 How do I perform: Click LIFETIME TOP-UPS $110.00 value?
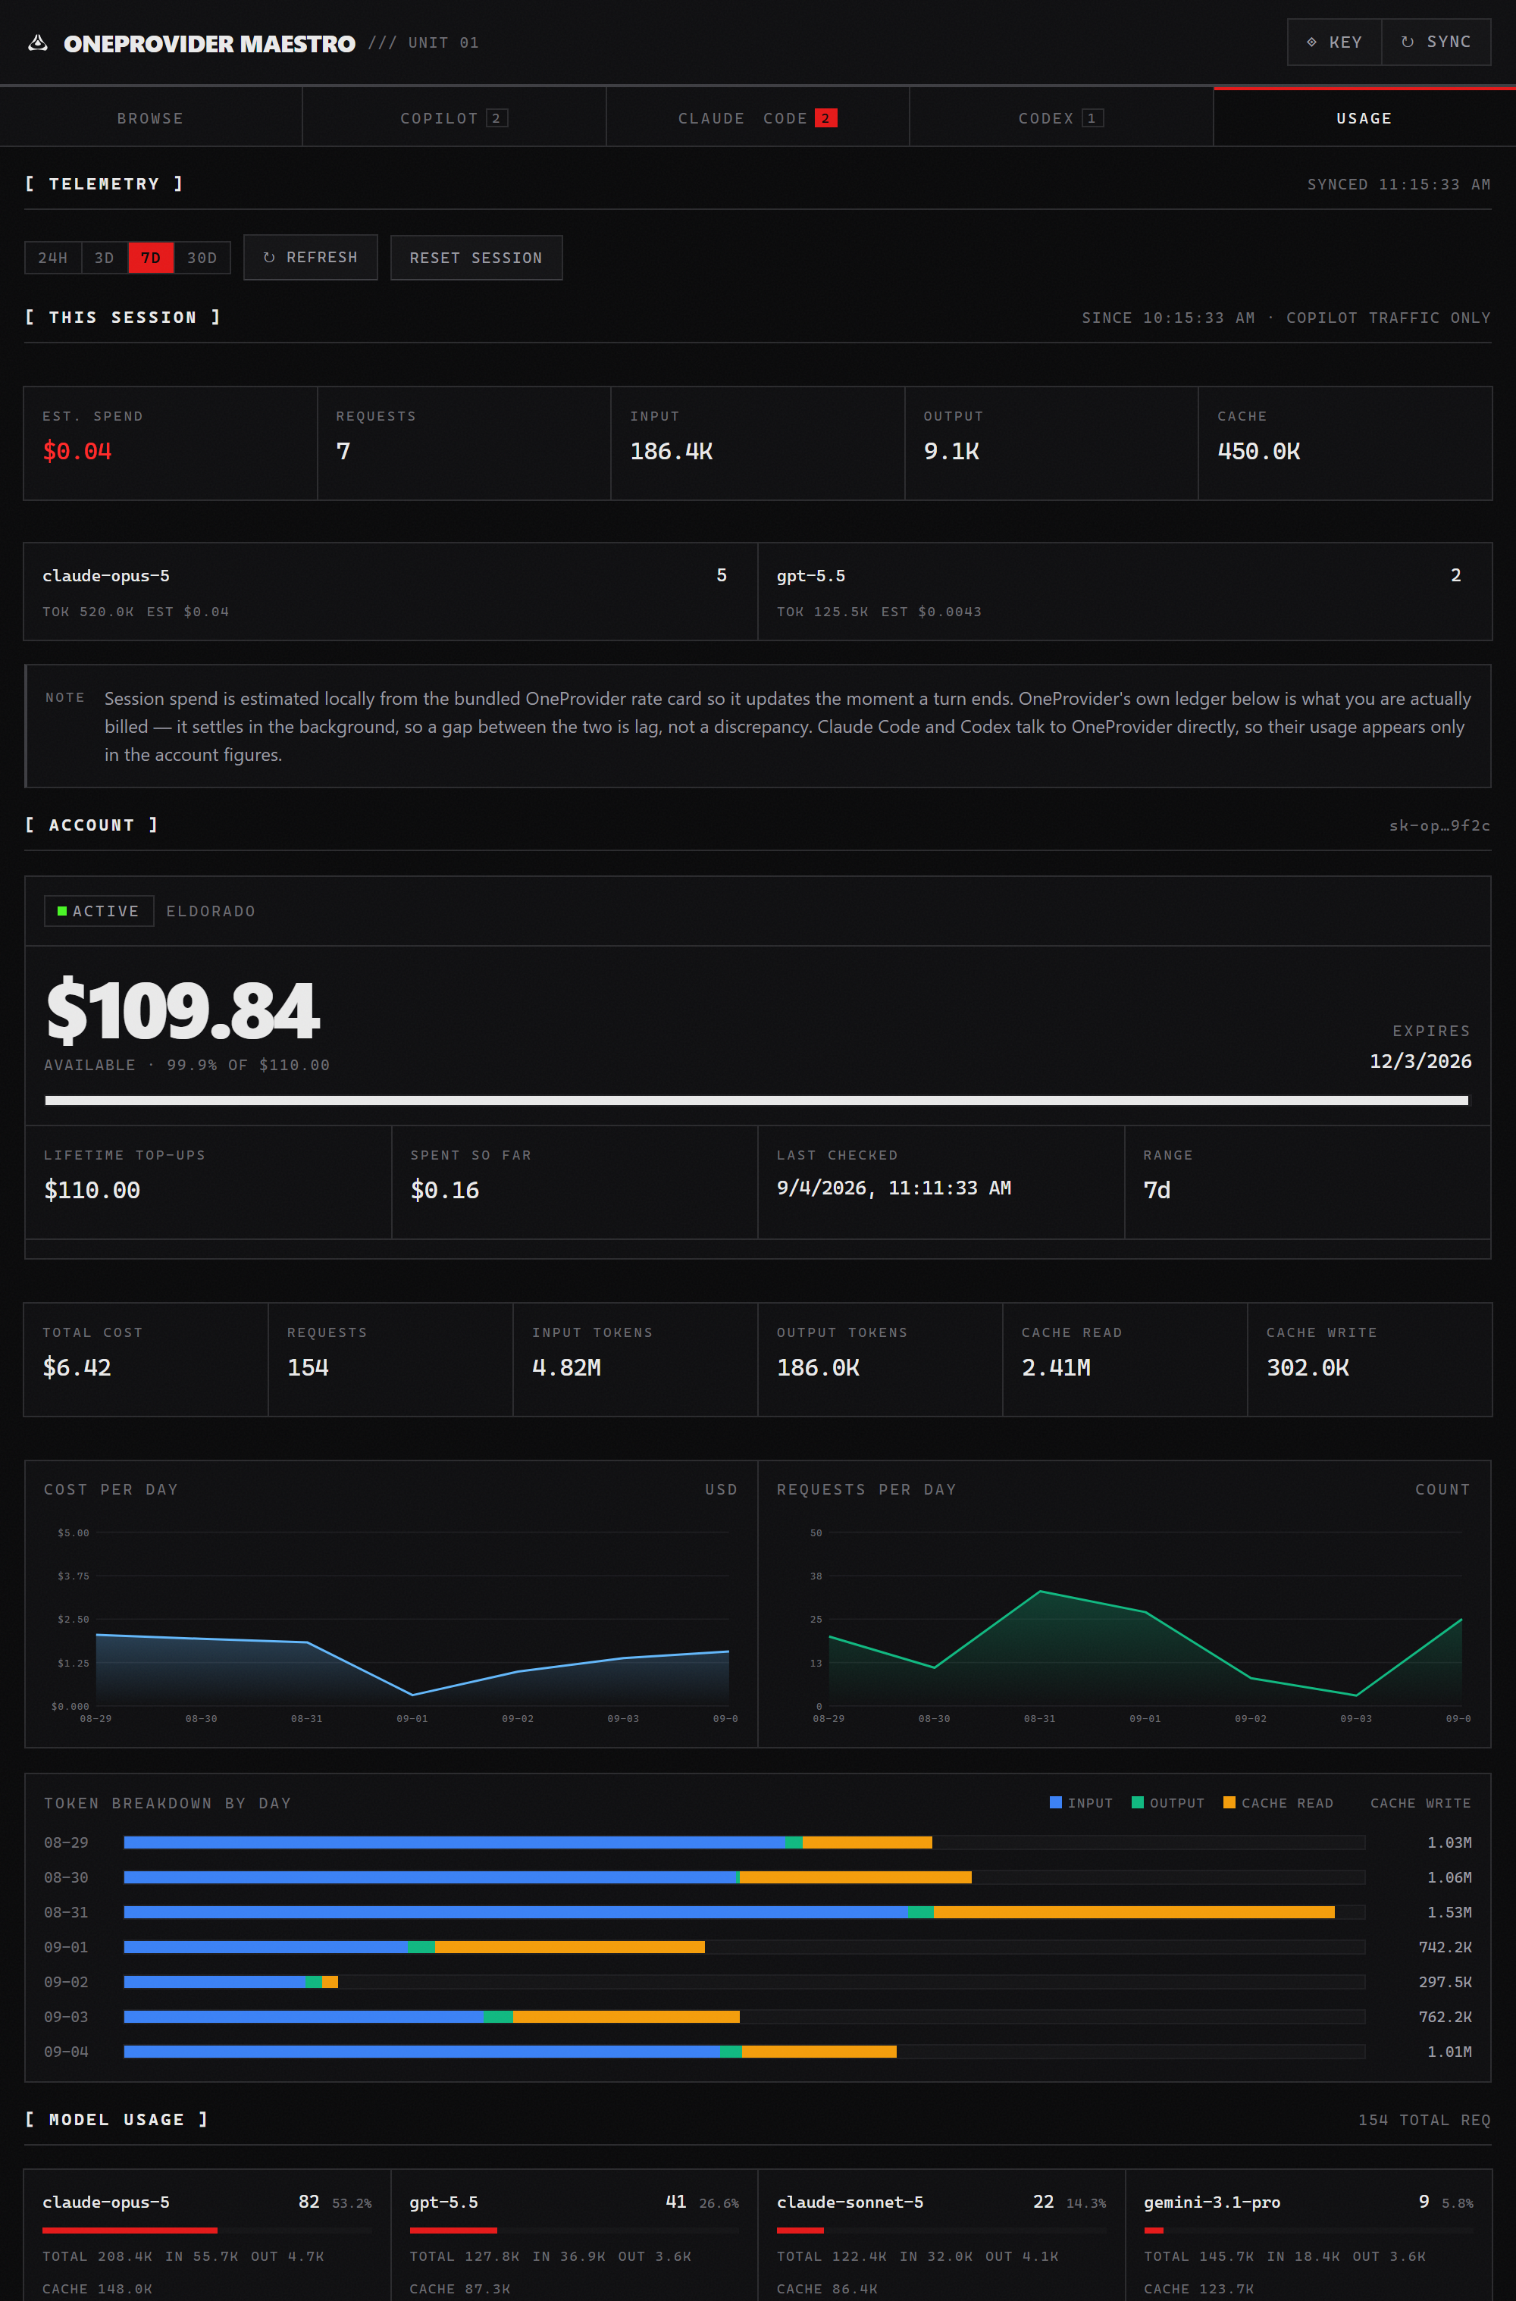[92, 1190]
